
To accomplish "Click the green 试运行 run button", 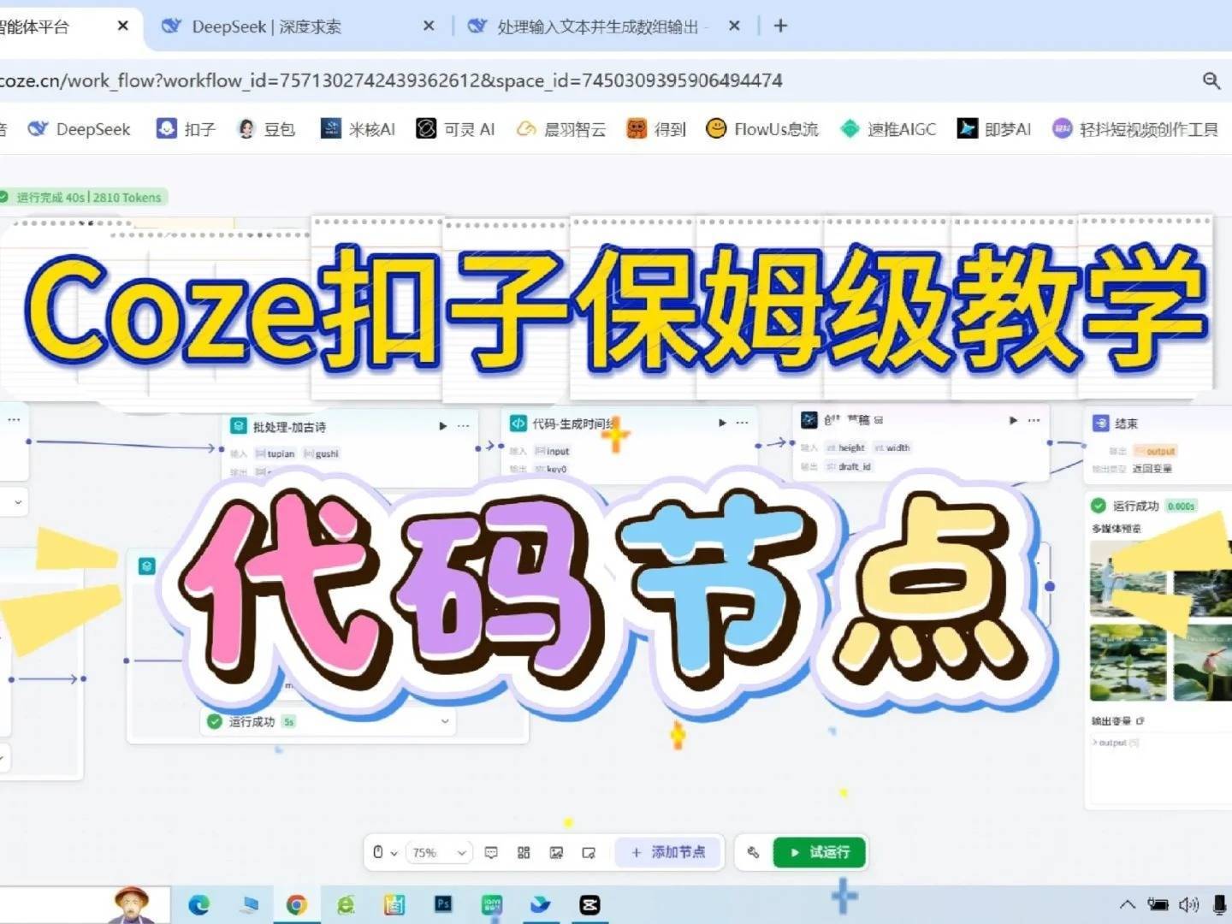I will tap(819, 852).
